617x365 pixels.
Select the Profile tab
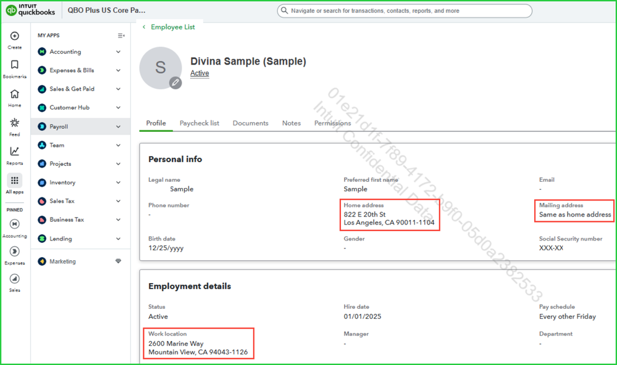click(x=156, y=123)
